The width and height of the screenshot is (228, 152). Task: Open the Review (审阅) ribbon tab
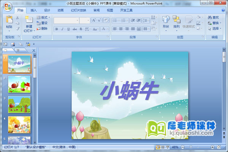point(97,10)
